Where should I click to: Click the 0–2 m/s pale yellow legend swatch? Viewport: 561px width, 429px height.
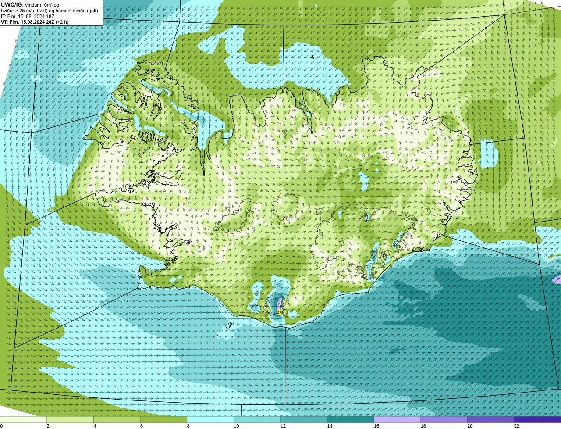click(x=23, y=420)
